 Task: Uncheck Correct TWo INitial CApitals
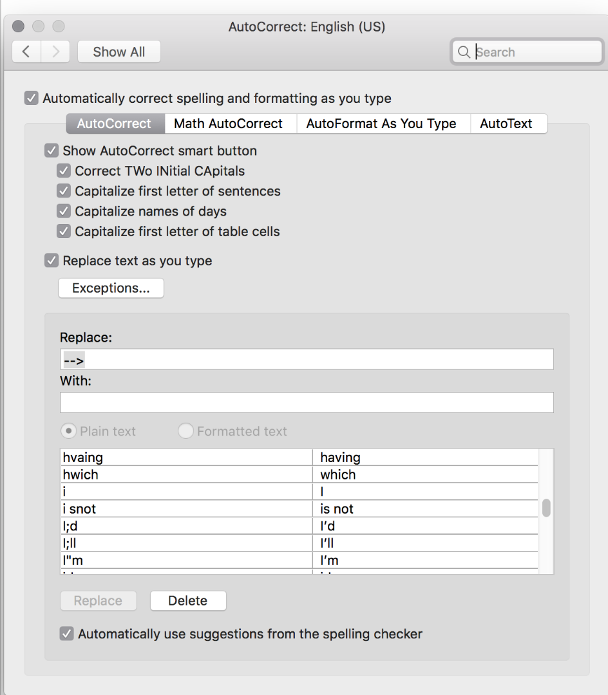coord(64,171)
